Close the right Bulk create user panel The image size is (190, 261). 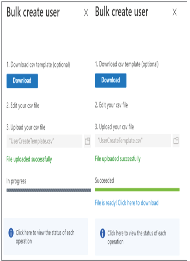coord(175,12)
